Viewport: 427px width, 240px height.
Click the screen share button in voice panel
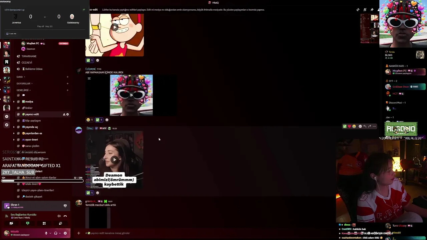click(x=28, y=223)
